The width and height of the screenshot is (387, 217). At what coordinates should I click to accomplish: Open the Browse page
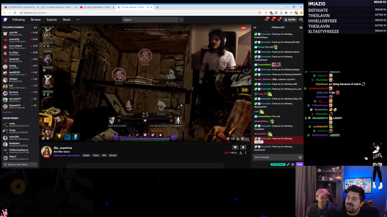pos(36,20)
